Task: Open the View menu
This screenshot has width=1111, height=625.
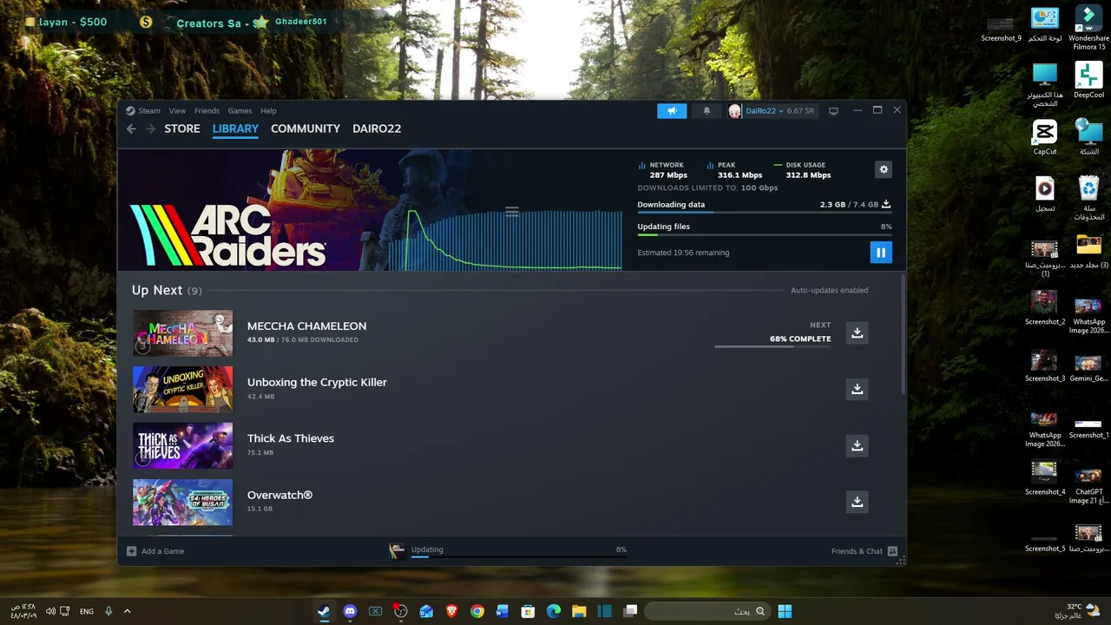Action: (177, 111)
